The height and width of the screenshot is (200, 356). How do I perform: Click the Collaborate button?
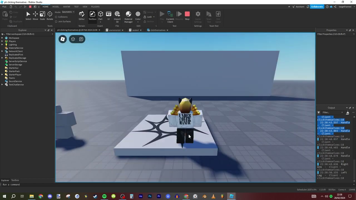click(317, 7)
